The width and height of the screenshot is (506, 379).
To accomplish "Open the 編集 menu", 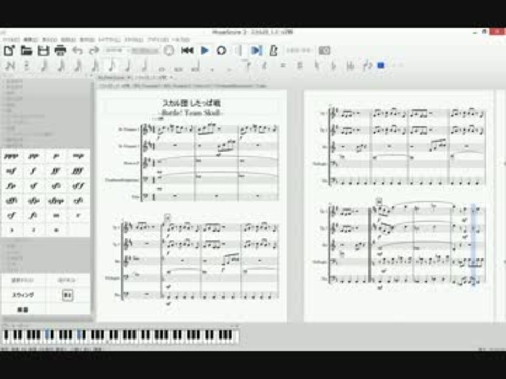I will (x=31, y=39).
